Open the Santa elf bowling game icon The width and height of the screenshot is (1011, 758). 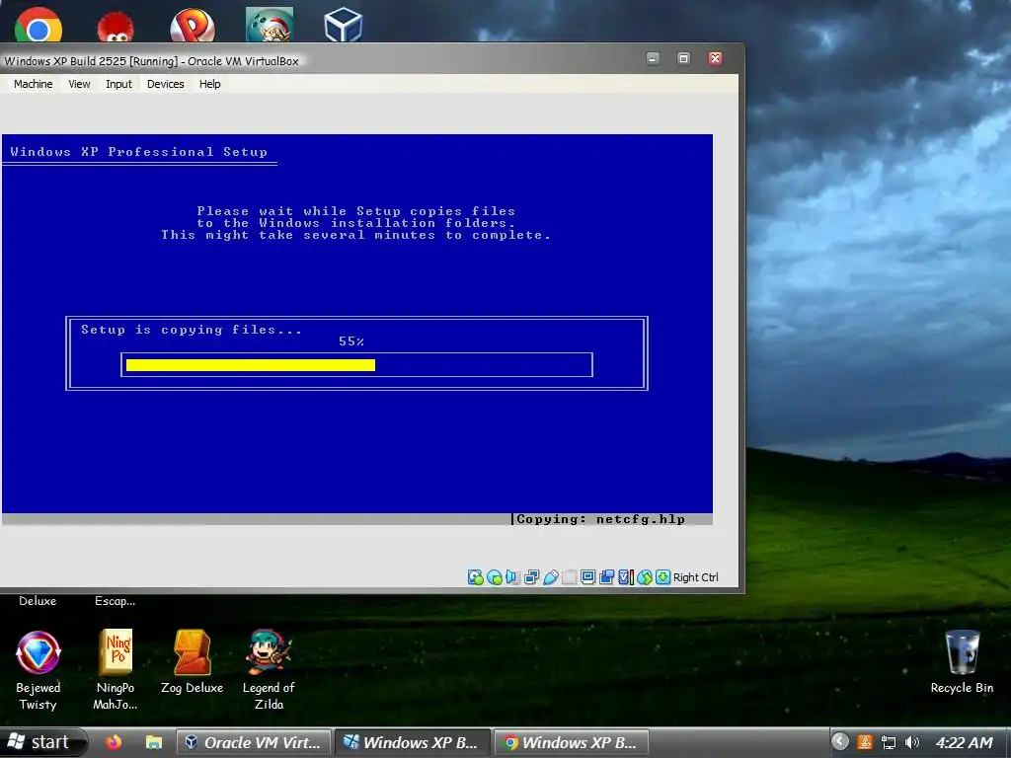[x=270, y=25]
